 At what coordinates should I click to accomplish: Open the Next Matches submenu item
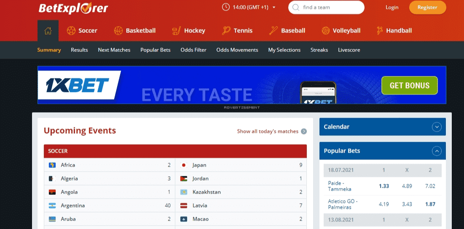point(114,50)
